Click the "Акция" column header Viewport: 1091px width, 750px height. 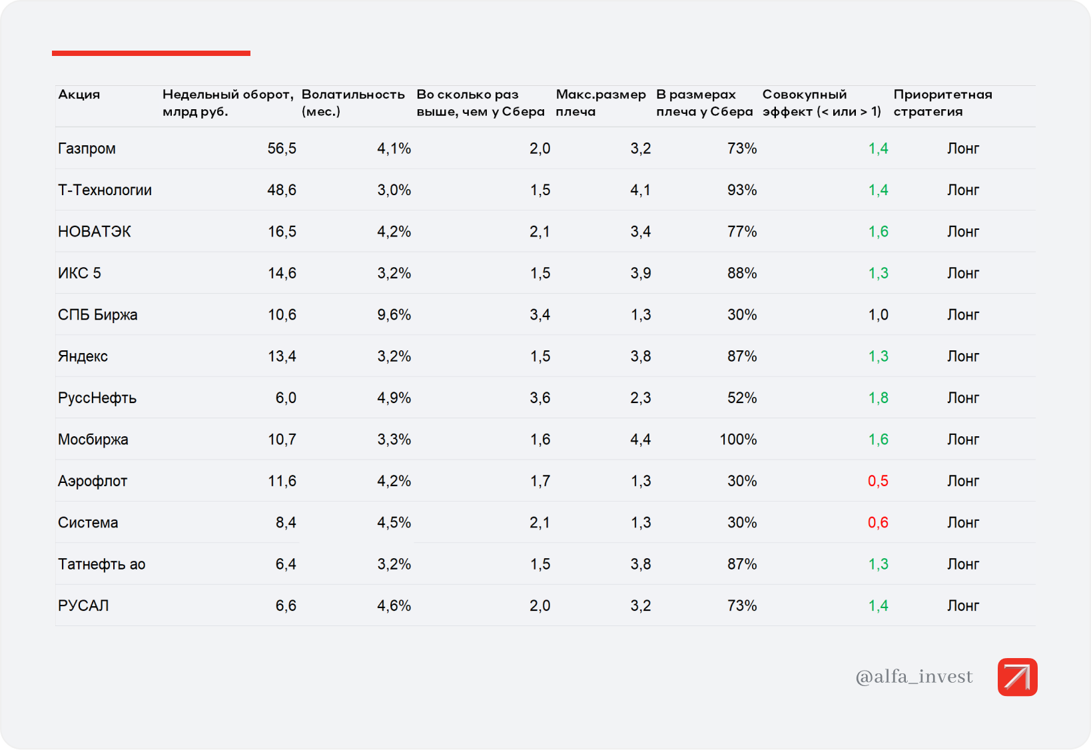79,95
